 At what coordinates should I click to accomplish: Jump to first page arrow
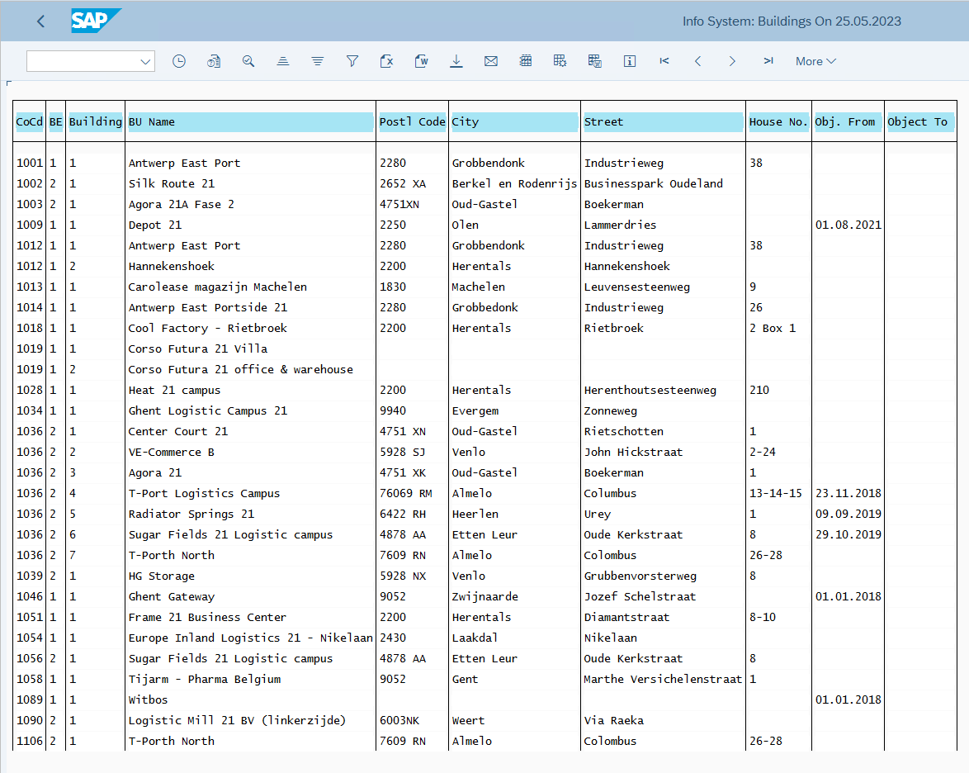click(x=664, y=61)
